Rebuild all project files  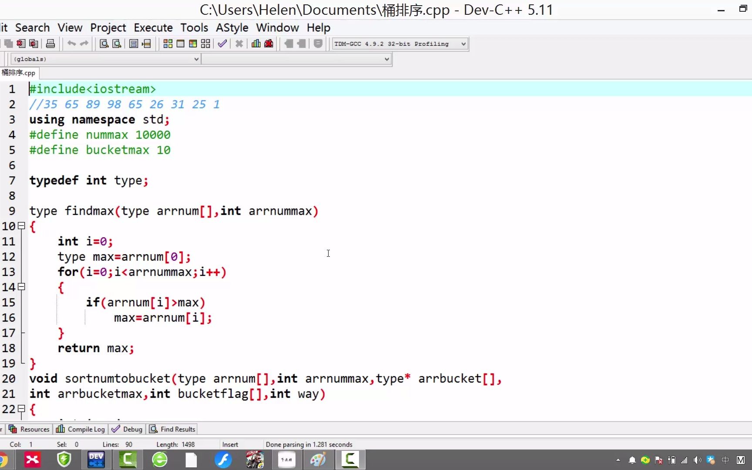205,44
